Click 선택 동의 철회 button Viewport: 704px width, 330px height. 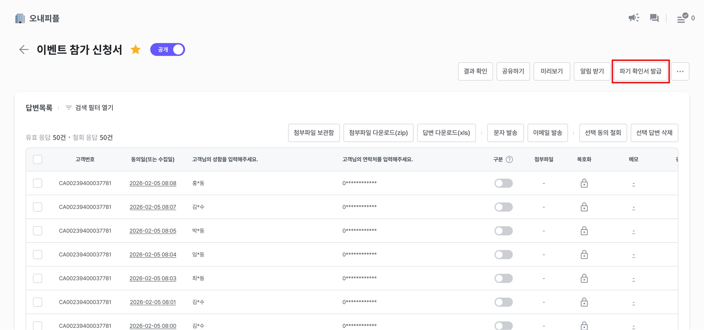click(603, 133)
